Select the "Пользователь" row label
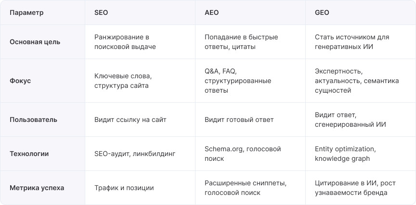Screen dimensions: 416x205 [33, 120]
